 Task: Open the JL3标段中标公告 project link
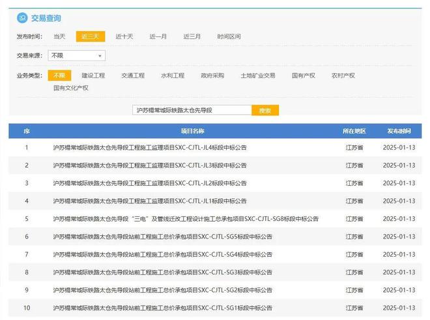click(x=150, y=166)
